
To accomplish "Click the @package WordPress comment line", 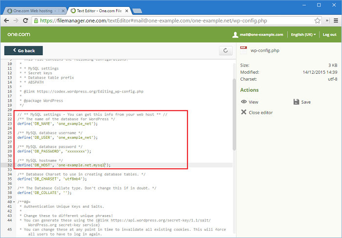I will pos(41,101).
